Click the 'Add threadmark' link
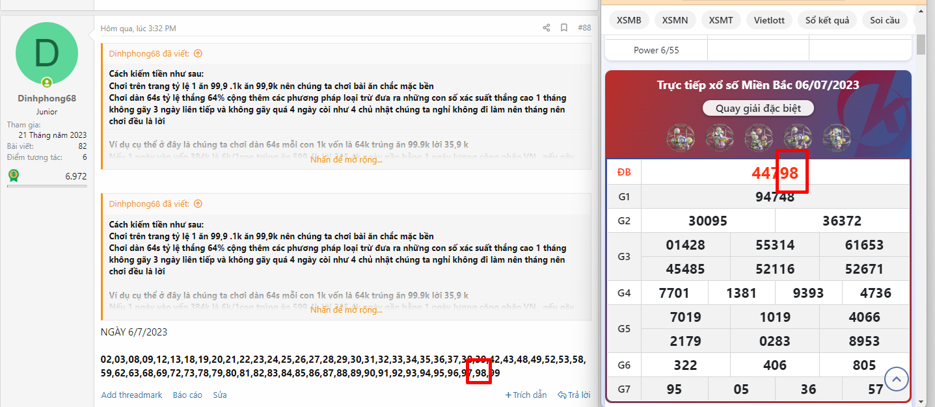The height and width of the screenshot is (407, 935). pos(131,395)
